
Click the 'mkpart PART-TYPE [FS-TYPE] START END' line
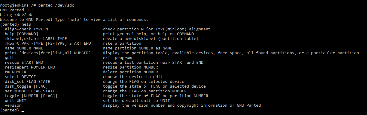click(x=48, y=43)
